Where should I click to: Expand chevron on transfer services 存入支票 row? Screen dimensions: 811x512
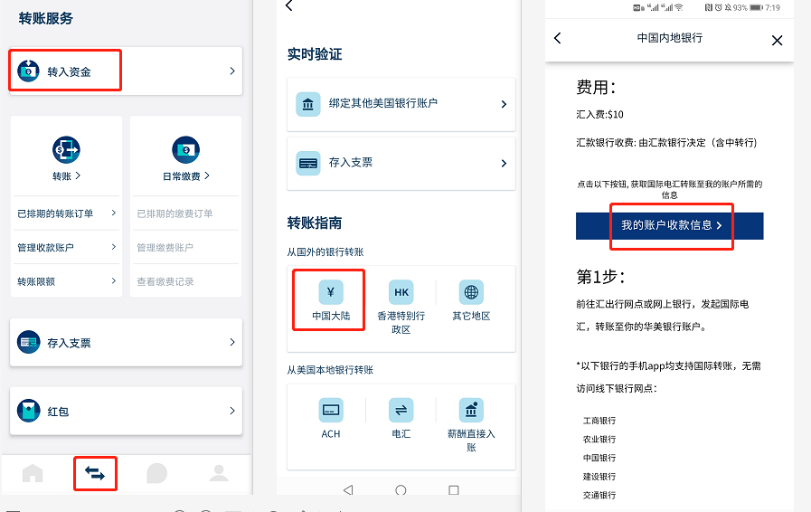coord(232,342)
